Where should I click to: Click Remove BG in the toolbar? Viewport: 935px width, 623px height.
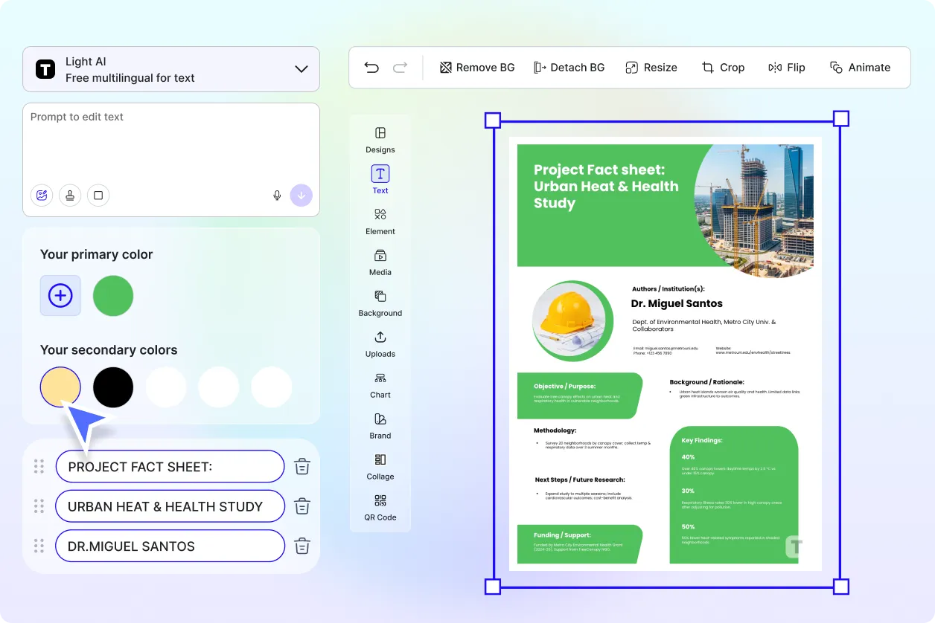coord(477,68)
